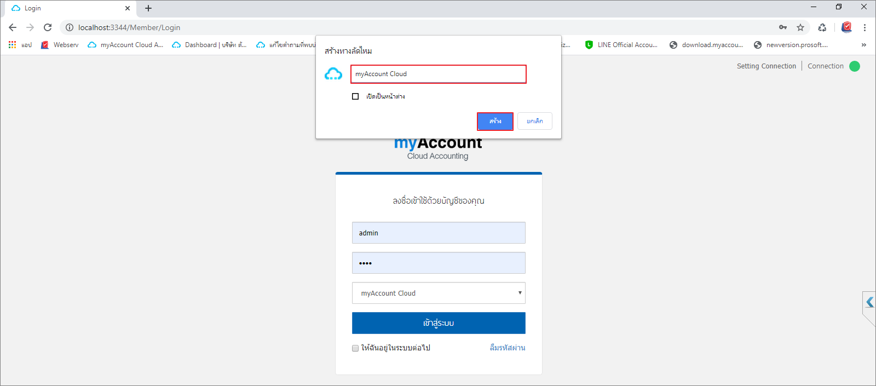Open the newversion.prosoft bookmark
Image resolution: width=876 pixels, height=386 pixels.
click(791, 45)
